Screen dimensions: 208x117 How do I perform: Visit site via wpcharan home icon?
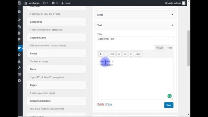26,3
